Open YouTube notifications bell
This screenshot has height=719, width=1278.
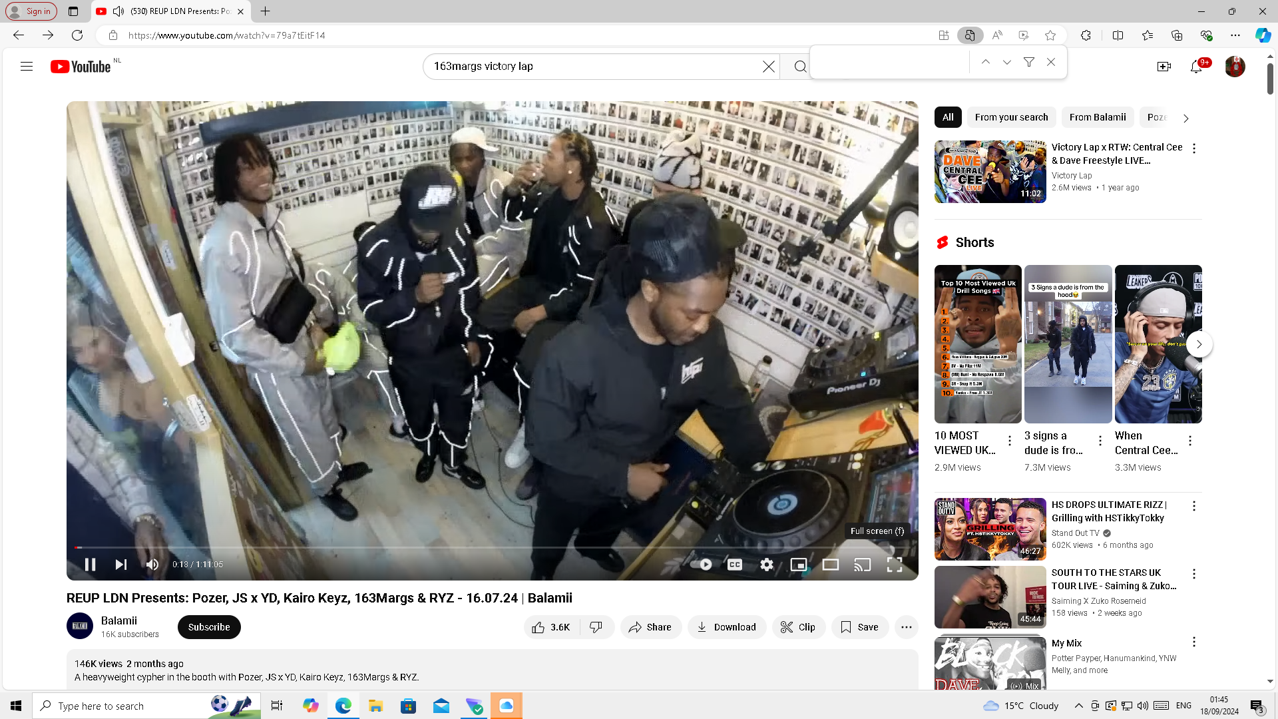tap(1196, 67)
